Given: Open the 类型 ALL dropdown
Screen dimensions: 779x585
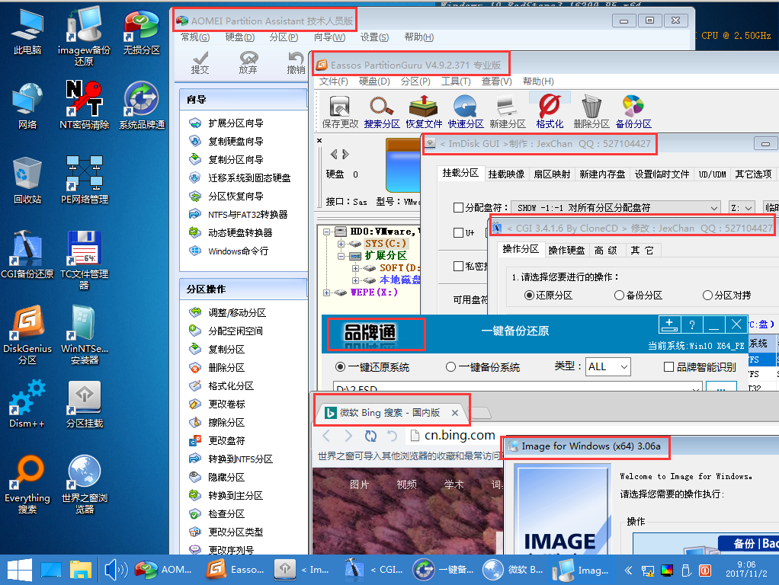Looking at the screenshot, I should 608,367.
